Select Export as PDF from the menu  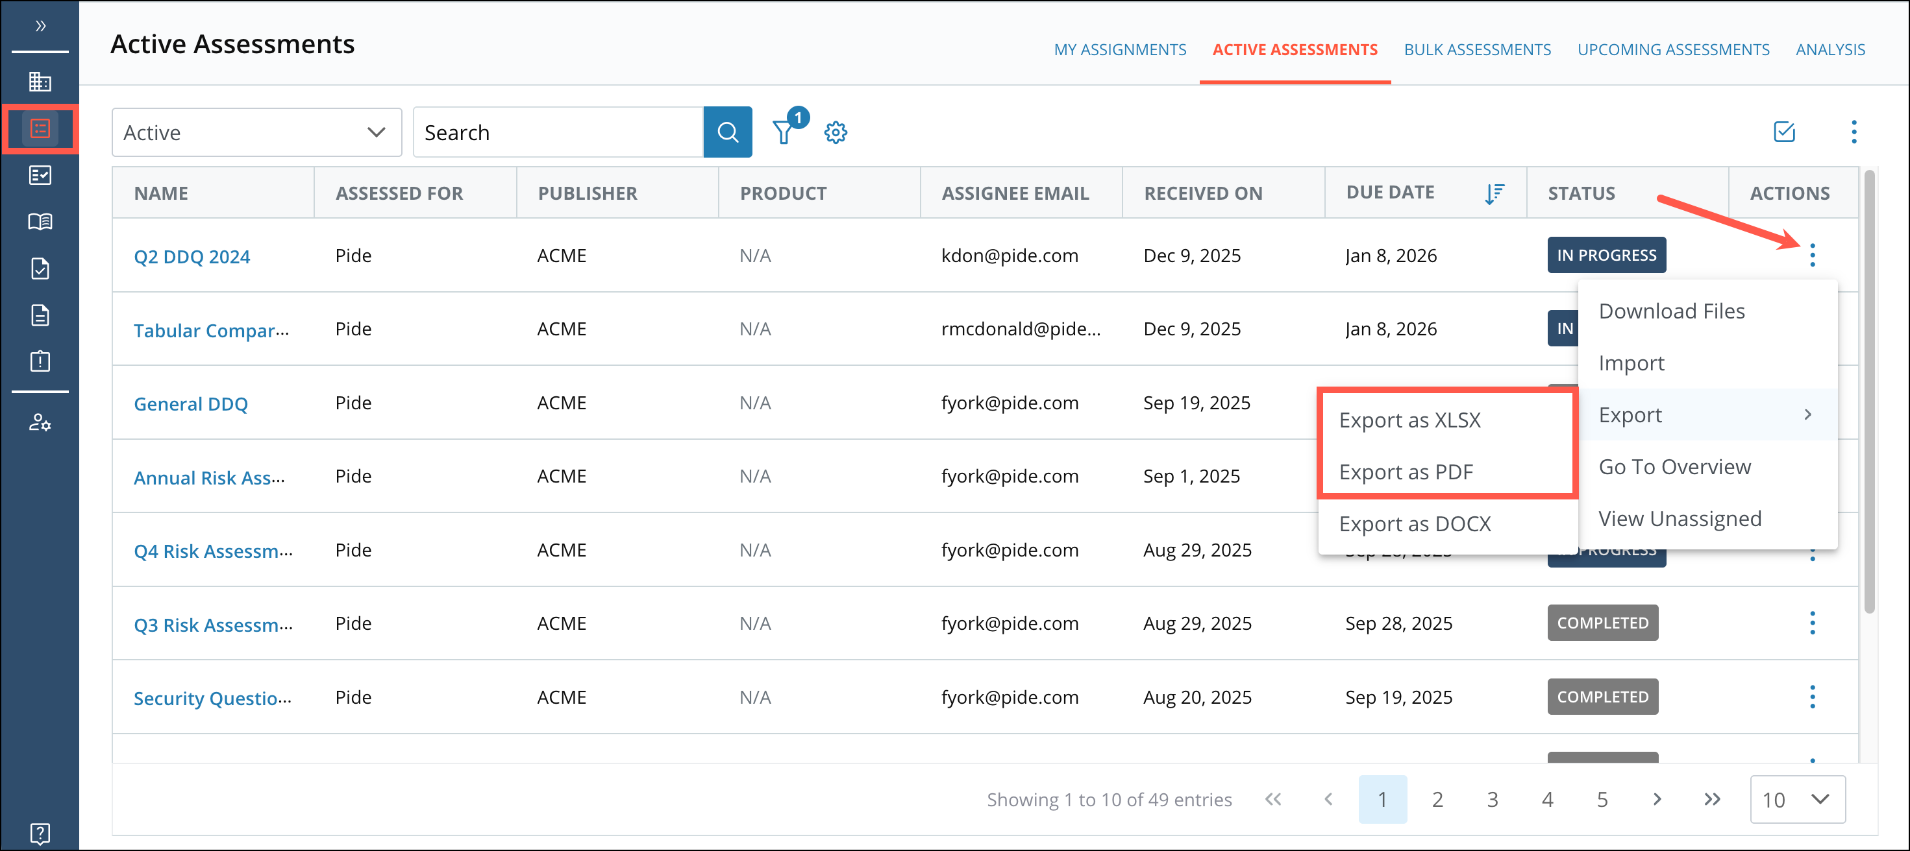point(1407,471)
